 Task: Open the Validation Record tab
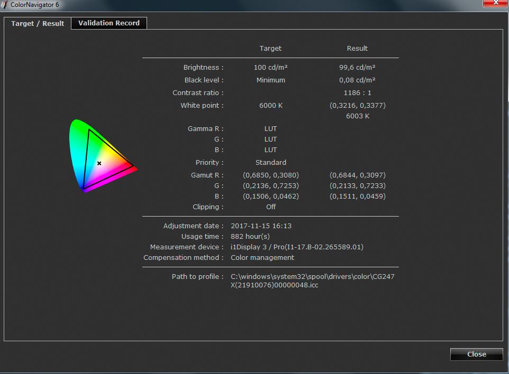(x=109, y=23)
